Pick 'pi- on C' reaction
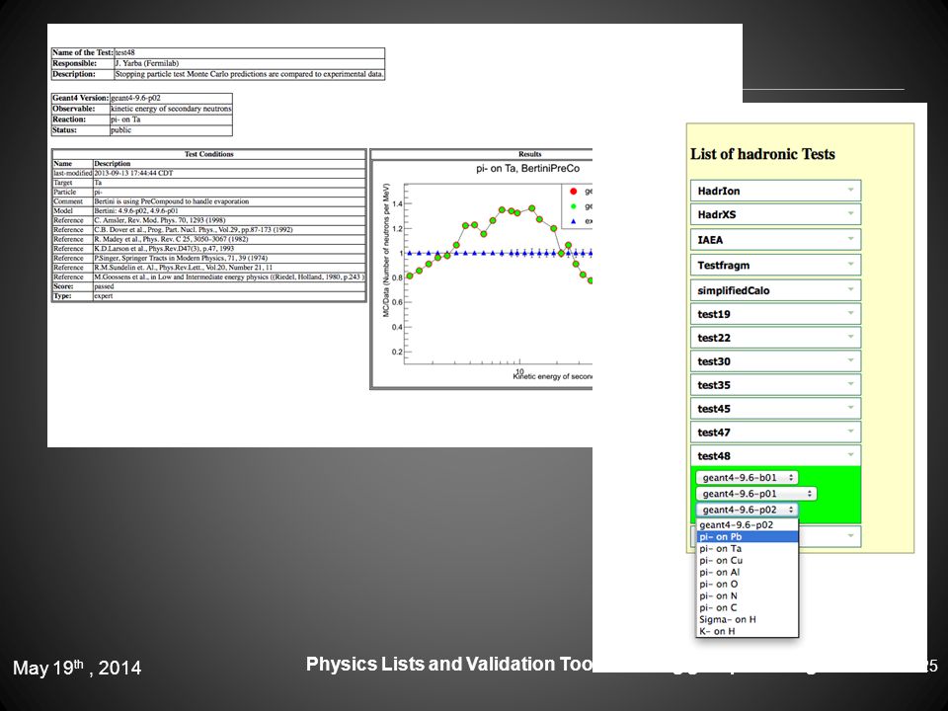This screenshot has height=711, width=948. click(x=748, y=607)
